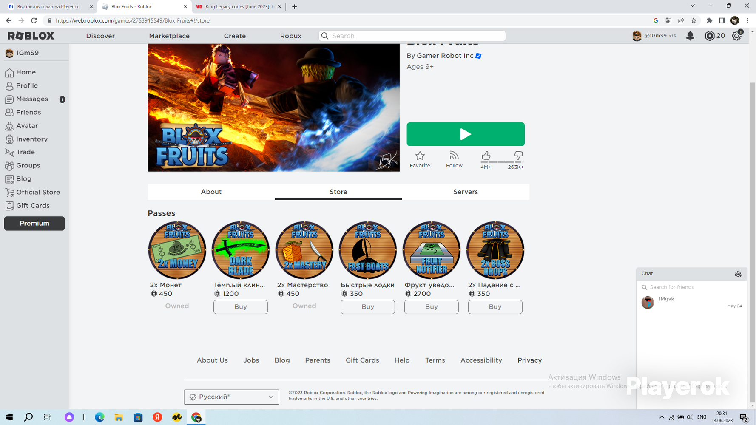Open the Trade sidebar icon
Viewport: 756px width, 425px height.
[9, 152]
